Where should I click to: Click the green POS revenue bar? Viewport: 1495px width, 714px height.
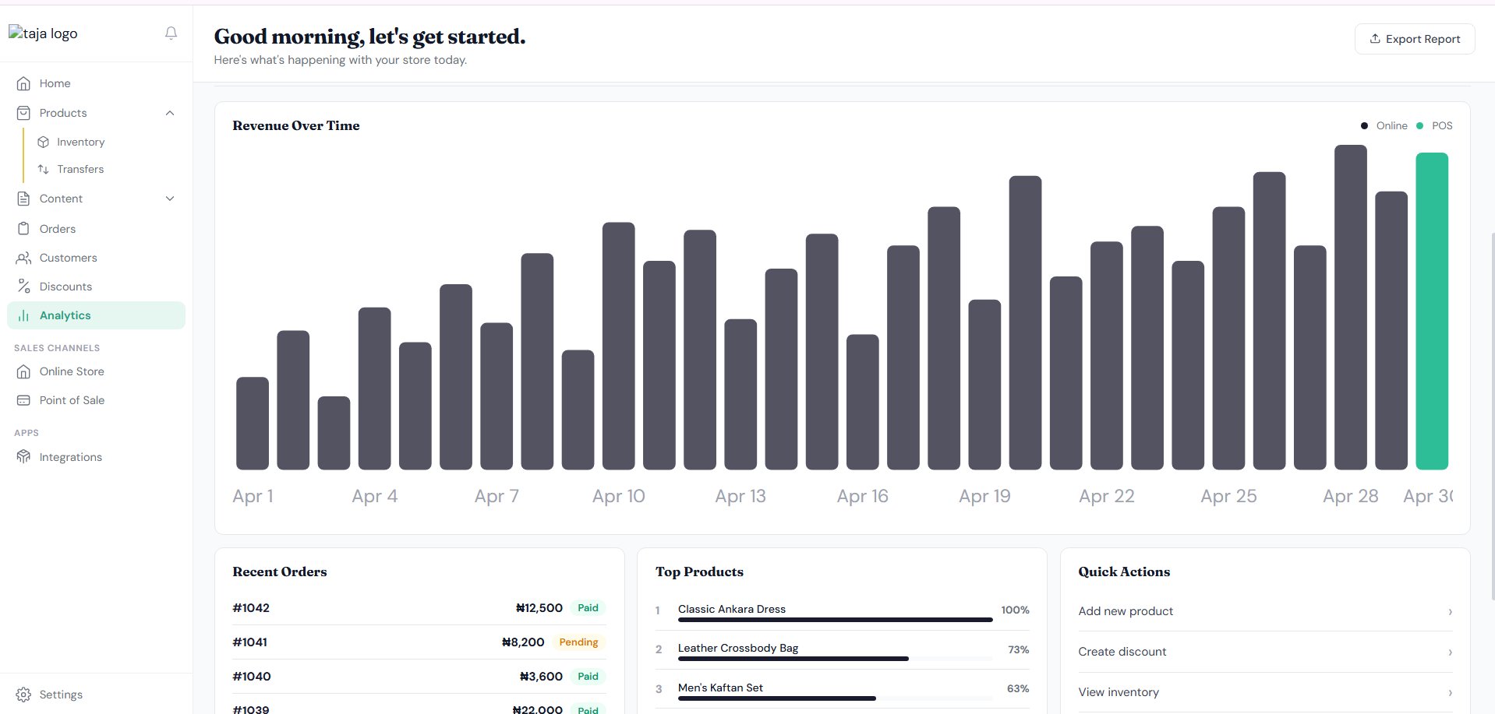point(1432,311)
